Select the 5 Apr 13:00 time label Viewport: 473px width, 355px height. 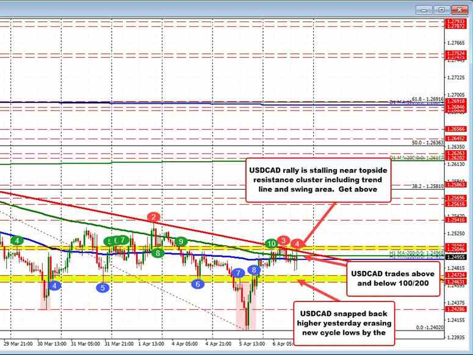252,343
